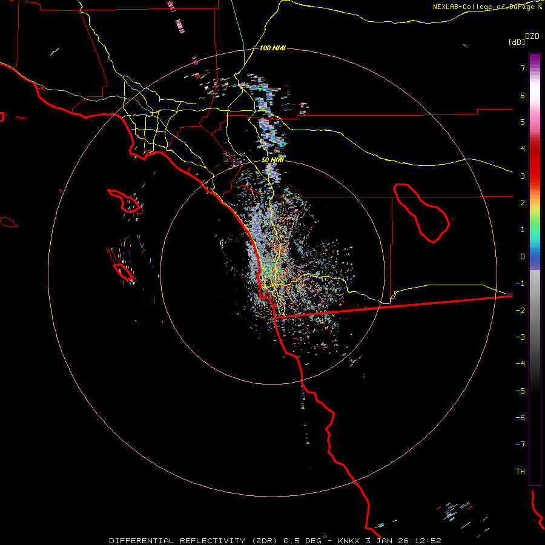545x545 pixels.
Task: Click the DZD label above the color scale
Action: pyautogui.click(x=532, y=36)
